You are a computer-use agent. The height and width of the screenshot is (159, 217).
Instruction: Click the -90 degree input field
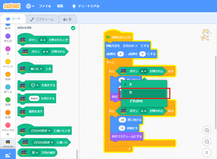[x=122, y=120]
